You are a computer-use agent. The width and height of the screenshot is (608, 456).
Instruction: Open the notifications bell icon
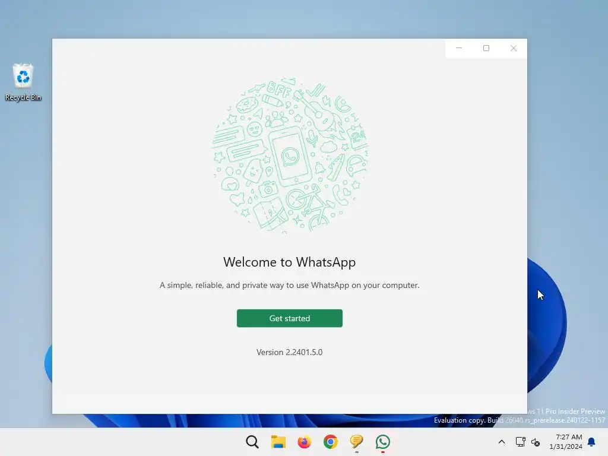click(x=592, y=442)
